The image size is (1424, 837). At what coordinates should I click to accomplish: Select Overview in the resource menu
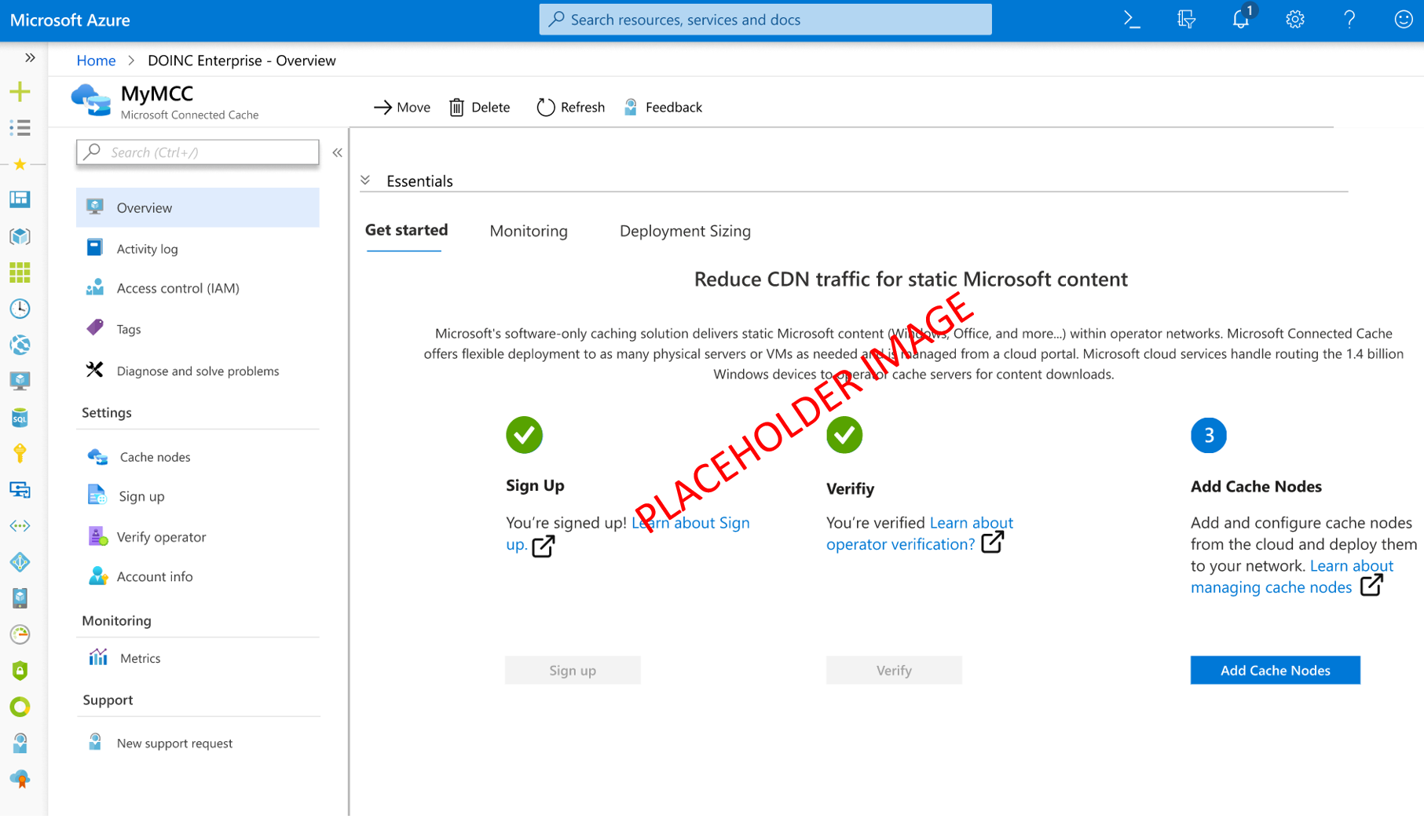tap(198, 207)
